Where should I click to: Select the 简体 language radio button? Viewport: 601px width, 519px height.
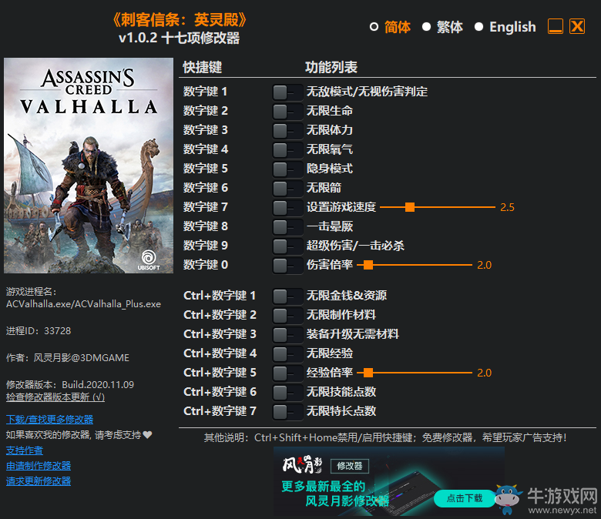374,27
